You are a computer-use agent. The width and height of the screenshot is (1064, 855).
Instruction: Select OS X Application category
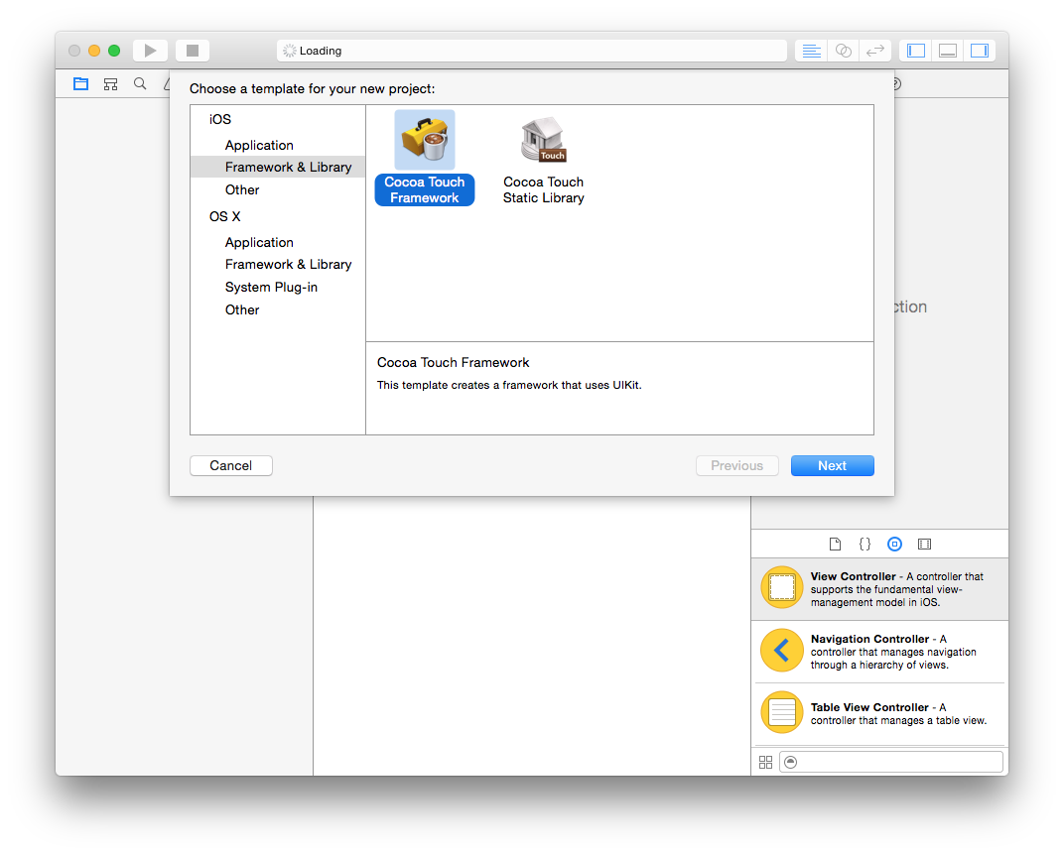pos(259,242)
